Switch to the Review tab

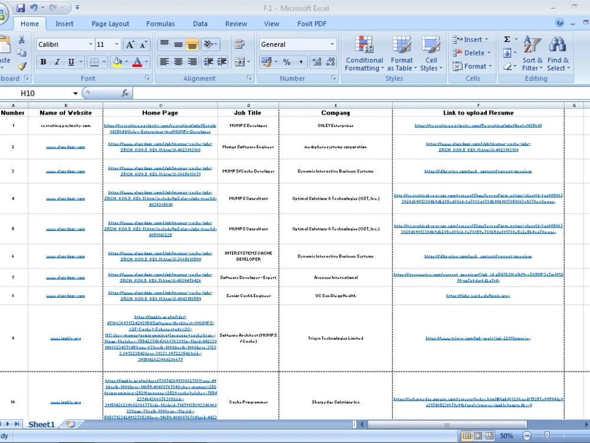(x=236, y=24)
